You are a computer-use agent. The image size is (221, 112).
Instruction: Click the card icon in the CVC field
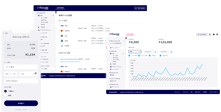[35, 74]
